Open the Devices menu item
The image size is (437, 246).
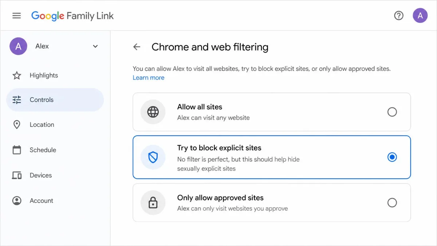point(55,175)
